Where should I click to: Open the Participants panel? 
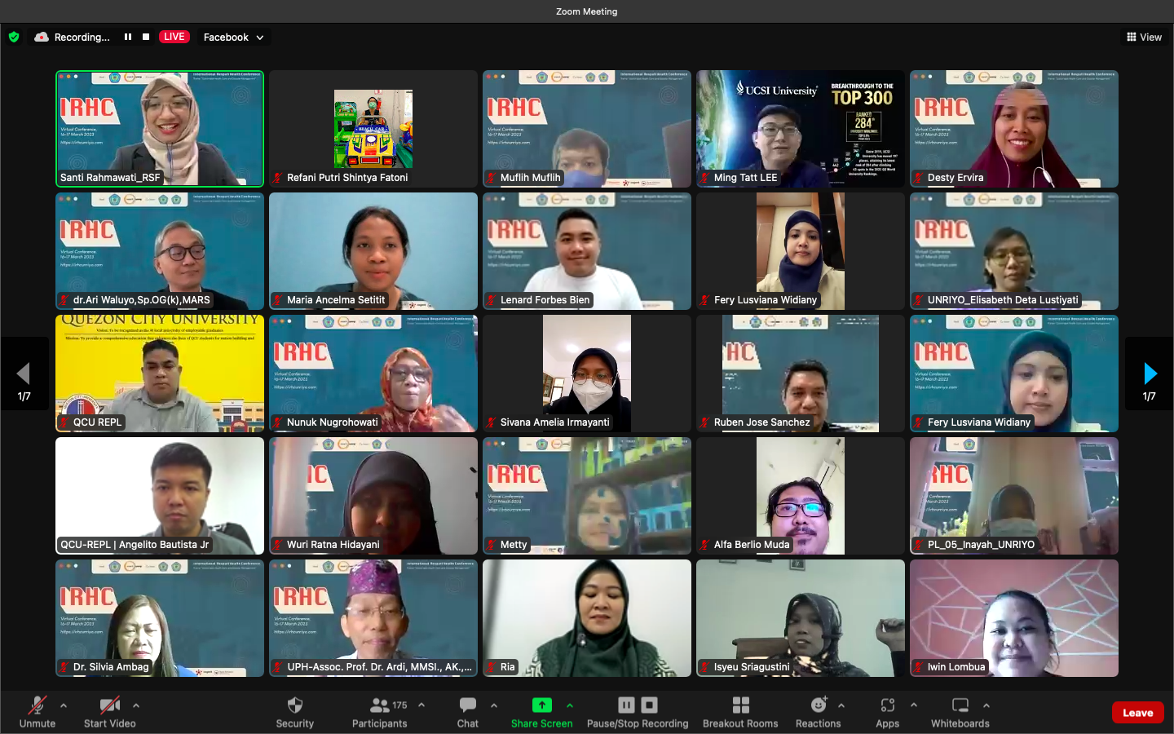point(379,711)
